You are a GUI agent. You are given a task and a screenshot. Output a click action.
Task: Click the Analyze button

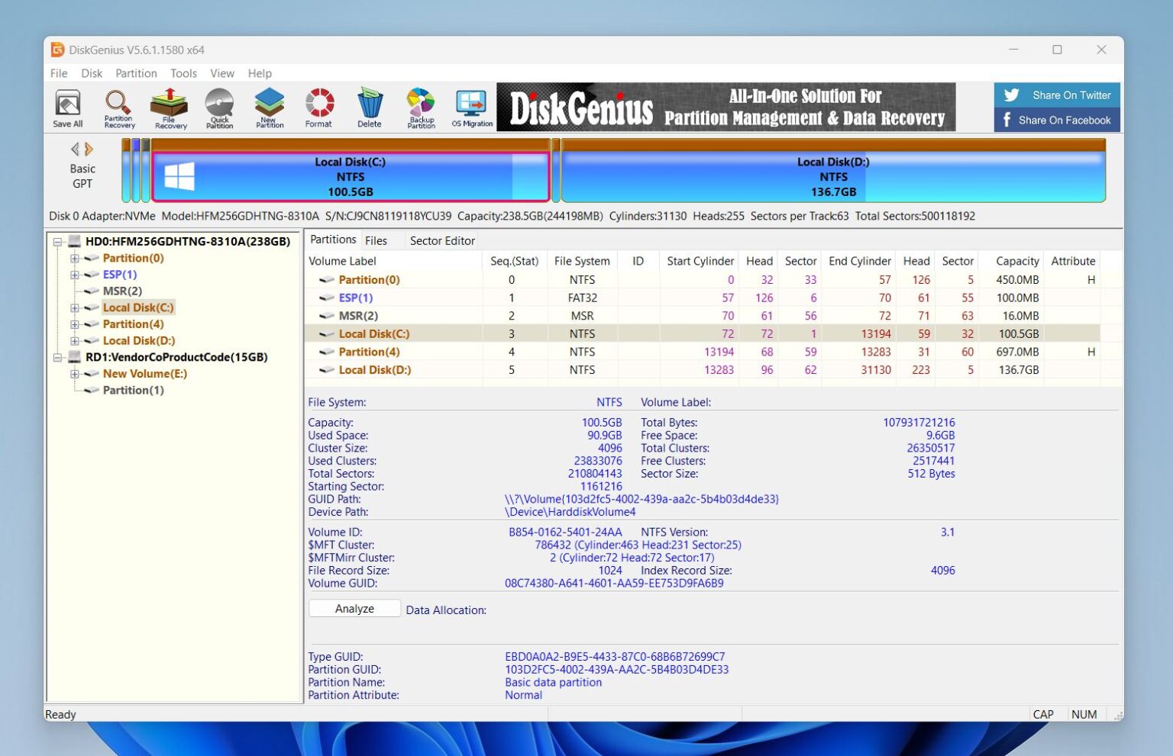pyautogui.click(x=354, y=608)
